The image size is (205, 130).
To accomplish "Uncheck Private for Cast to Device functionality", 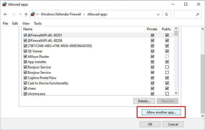I will (152, 83).
